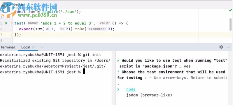Click the toBe method call on line 6
233x107 pixels.
click(80, 29)
